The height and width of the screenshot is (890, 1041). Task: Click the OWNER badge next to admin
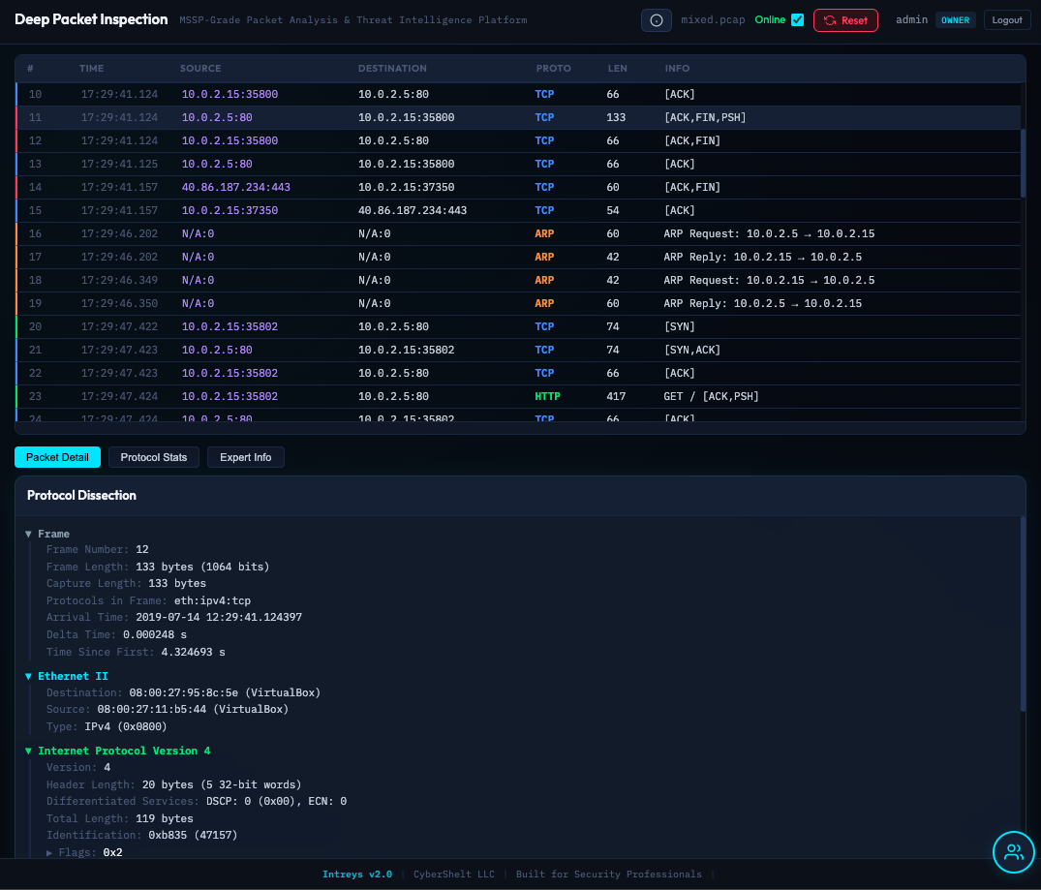pyautogui.click(x=956, y=19)
